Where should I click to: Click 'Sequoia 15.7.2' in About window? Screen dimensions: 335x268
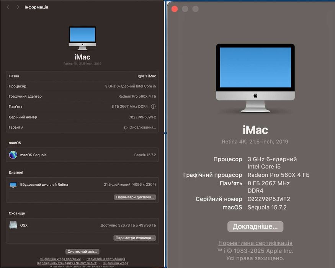point(267,207)
